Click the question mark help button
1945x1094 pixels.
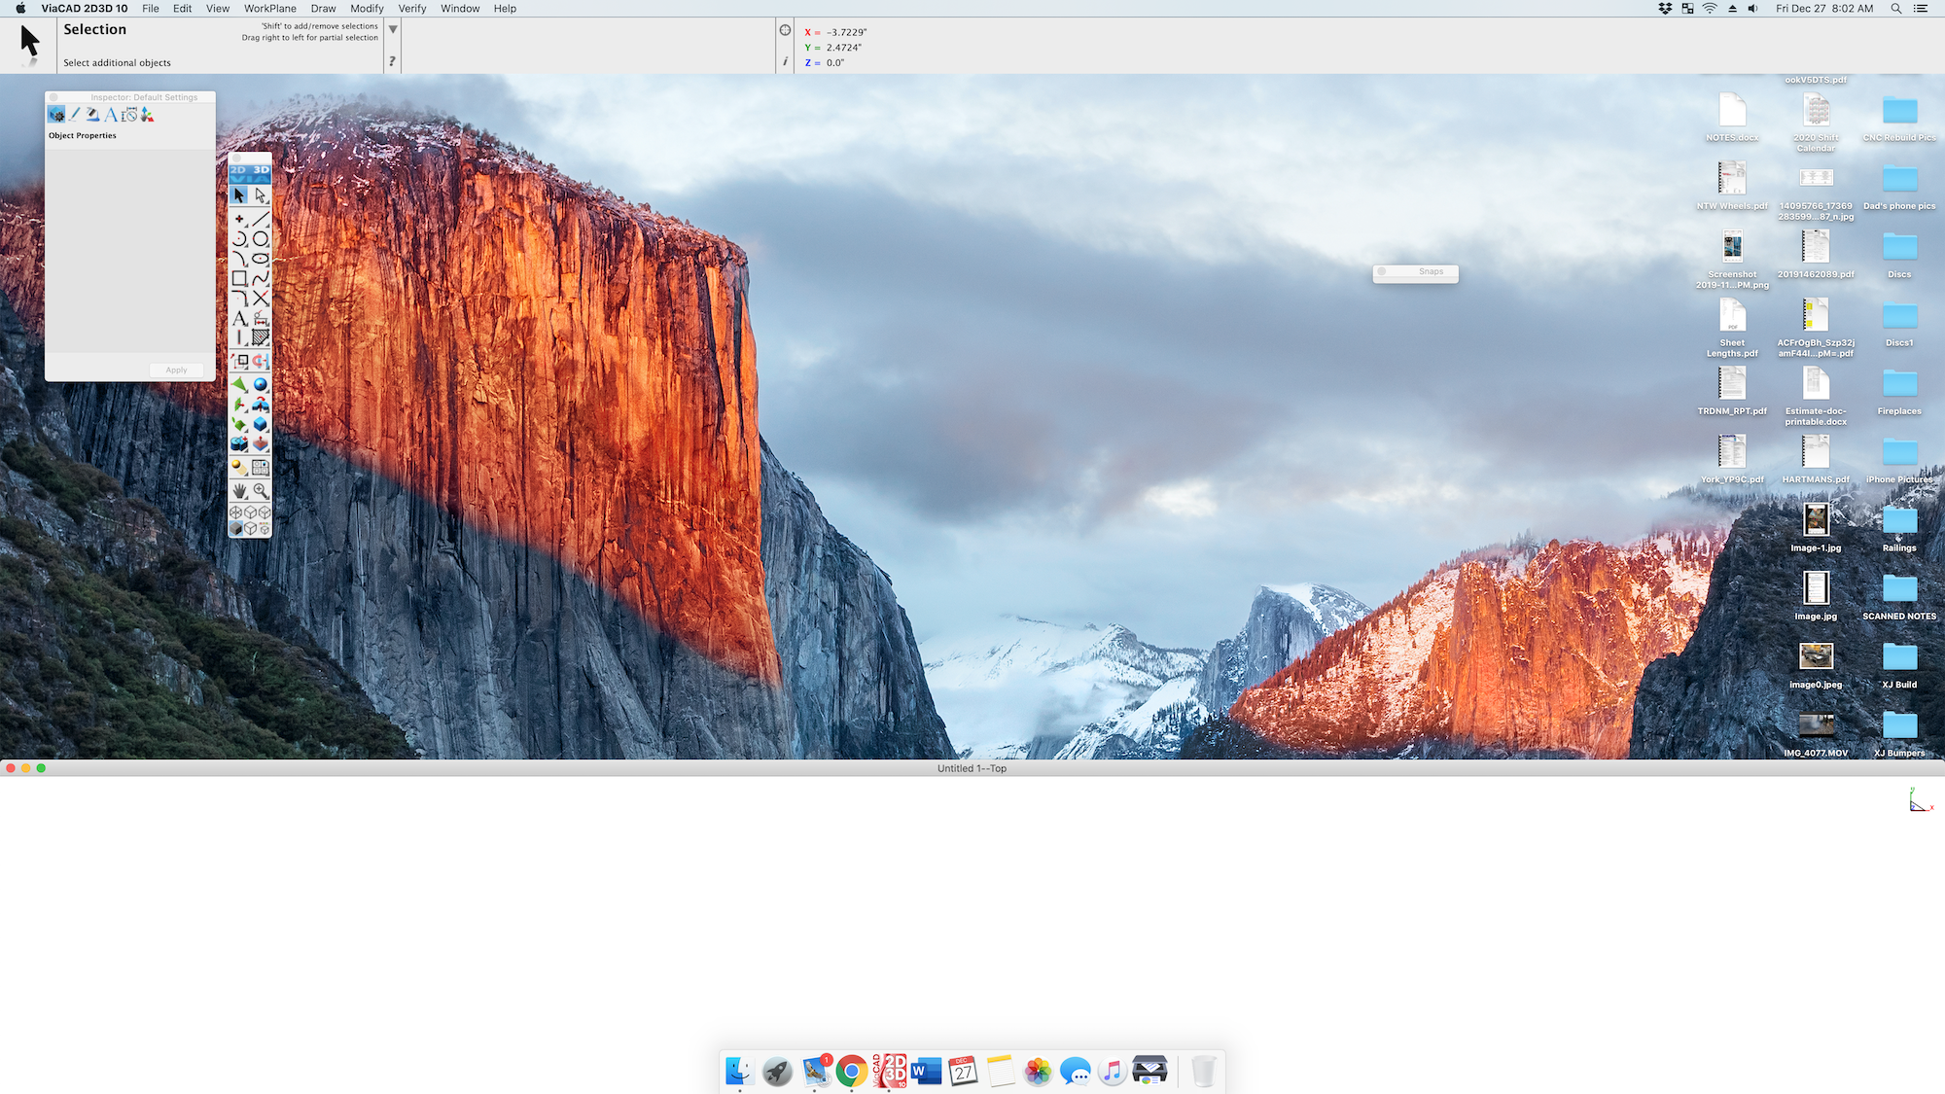click(392, 61)
